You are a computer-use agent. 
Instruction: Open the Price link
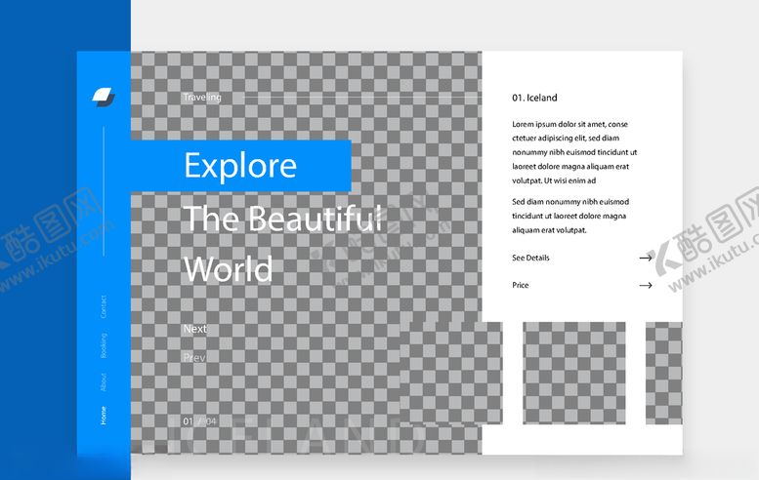coord(520,286)
